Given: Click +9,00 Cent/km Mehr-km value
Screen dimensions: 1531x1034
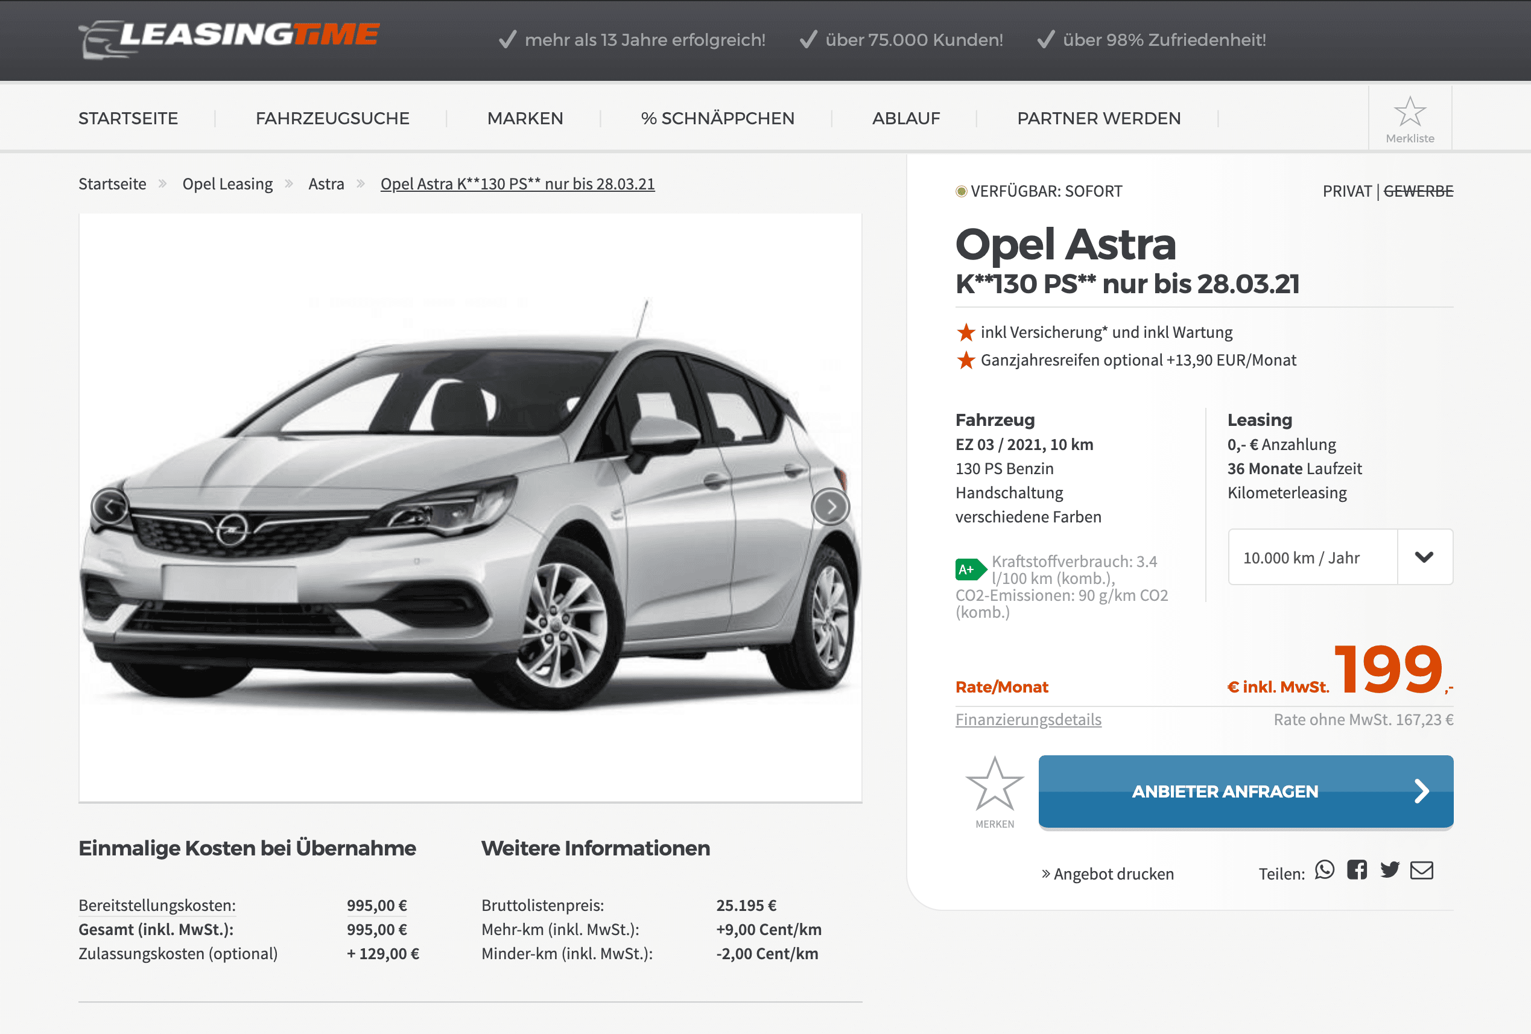Looking at the screenshot, I should (769, 930).
